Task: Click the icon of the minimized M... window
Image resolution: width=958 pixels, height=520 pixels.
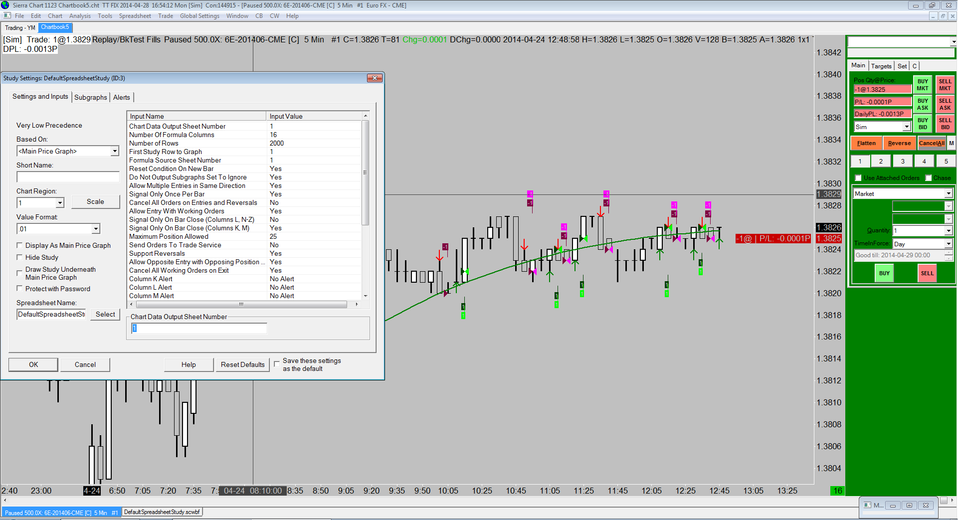Action: (868, 505)
